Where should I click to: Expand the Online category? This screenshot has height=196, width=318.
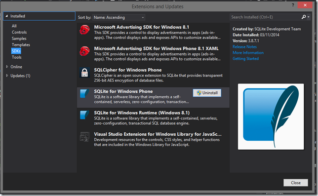[x=7, y=67]
